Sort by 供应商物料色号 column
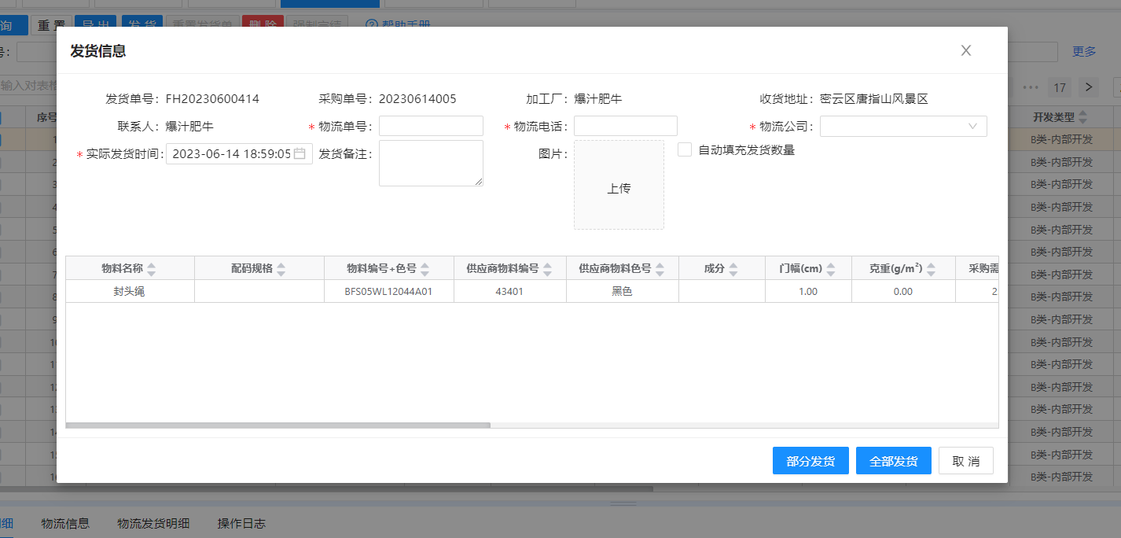Screen dimensions: 1121x538 pos(660,269)
